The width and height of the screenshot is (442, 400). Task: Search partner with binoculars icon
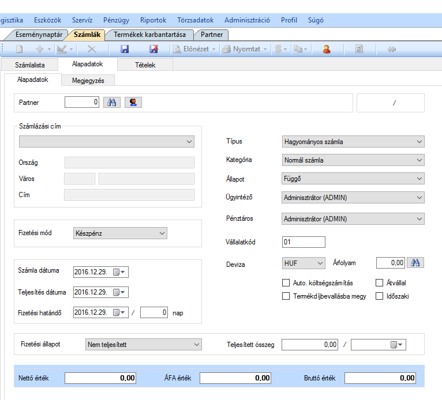112,102
